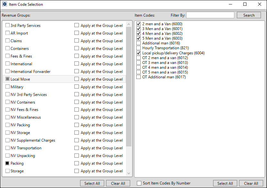Check the Storage revenue group
The width and height of the screenshot is (267, 188).
pyautogui.click(x=7, y=171)
